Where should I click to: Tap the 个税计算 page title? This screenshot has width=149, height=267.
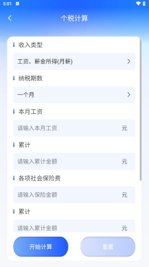tap(74, 18)
